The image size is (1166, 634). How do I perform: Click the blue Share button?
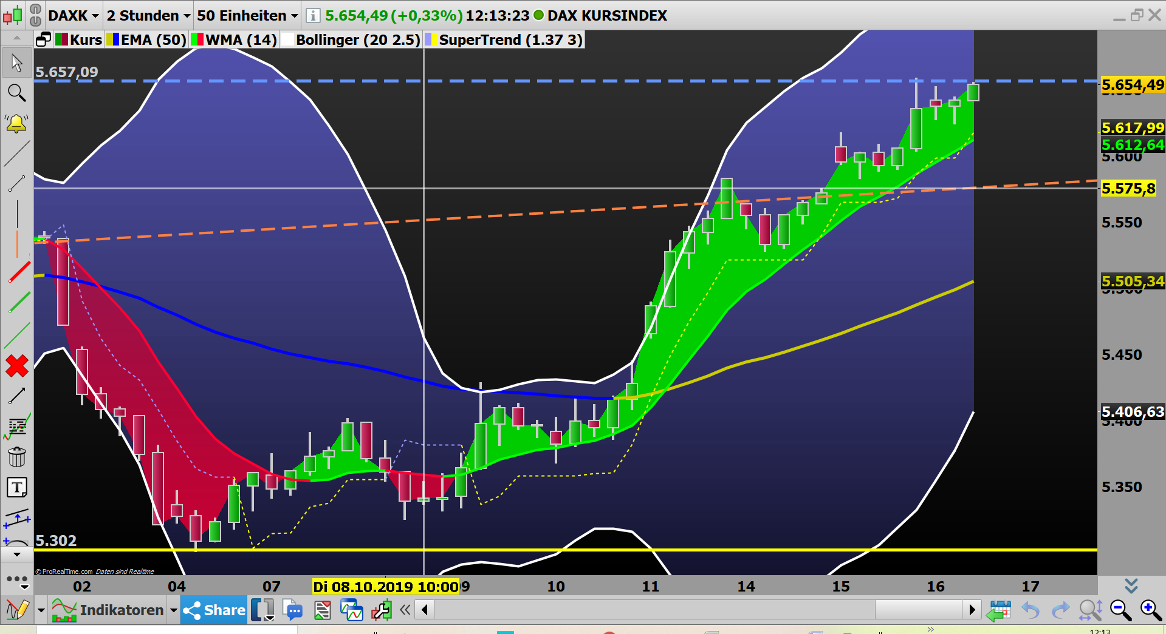(x=213, y=610)
